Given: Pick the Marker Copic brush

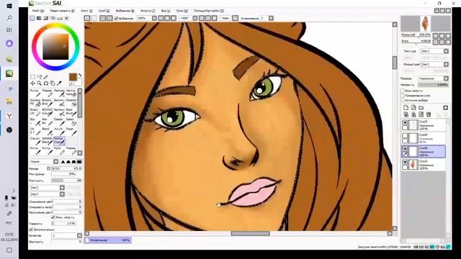Looking at the screenshot, I should pyautogui.click(x=59, y=140).
